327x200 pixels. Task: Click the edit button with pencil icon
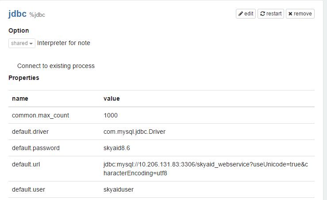(246, 14)
